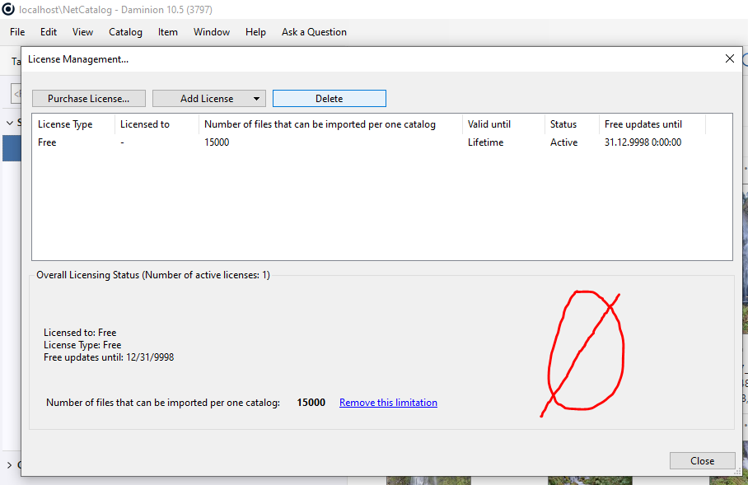Close the License Management dialog with X
The image size is (748, 485).
[x=729, y=59]
